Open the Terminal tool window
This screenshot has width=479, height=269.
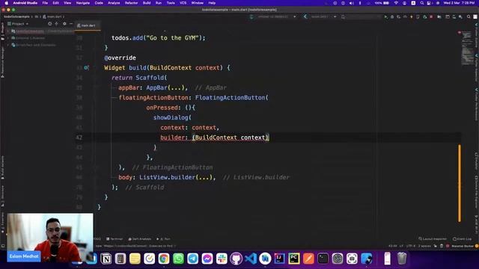pyautogui.click(x=115, y=239)
